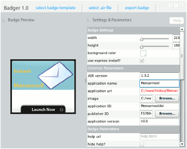
Task: Click scrollbar up arrow in settings
Action: click(x=182, y=29)
